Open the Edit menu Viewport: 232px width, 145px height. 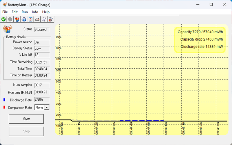15,12
